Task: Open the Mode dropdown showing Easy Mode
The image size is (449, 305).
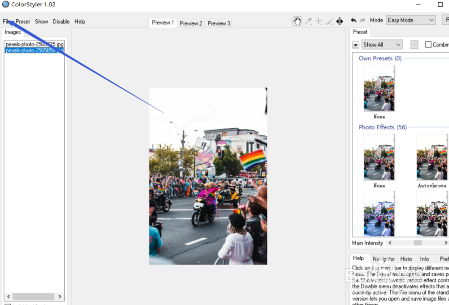Action: pyautogui.click(x=411, y=20)
